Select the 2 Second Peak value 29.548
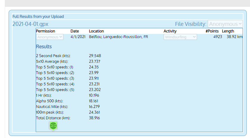Image resolution: width=250 pixels, height=138 pixels. click(x=95, y=56)
